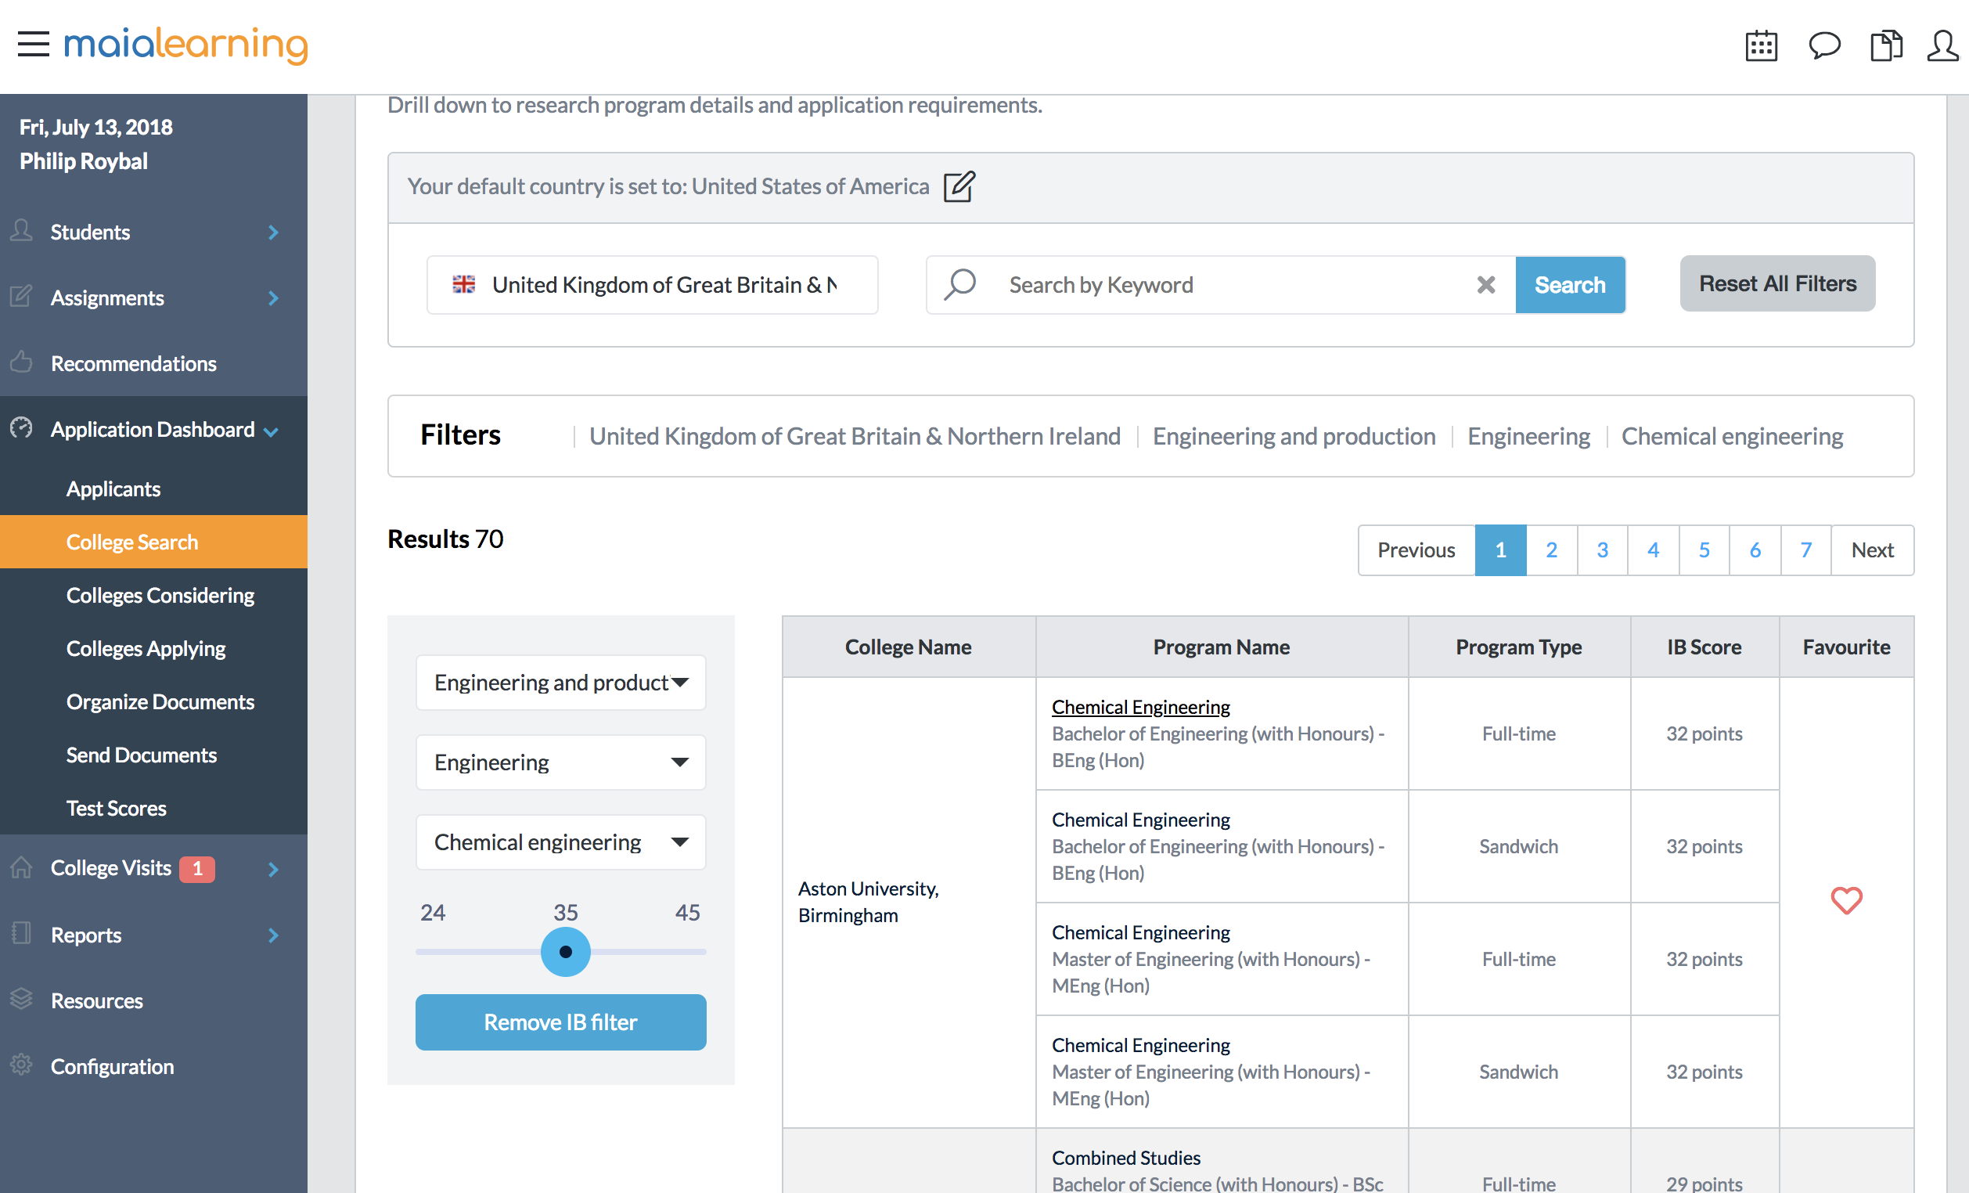Click the Remove IB filter button
Viewport: 1969px width, 1193px height.
(561, 1022)
